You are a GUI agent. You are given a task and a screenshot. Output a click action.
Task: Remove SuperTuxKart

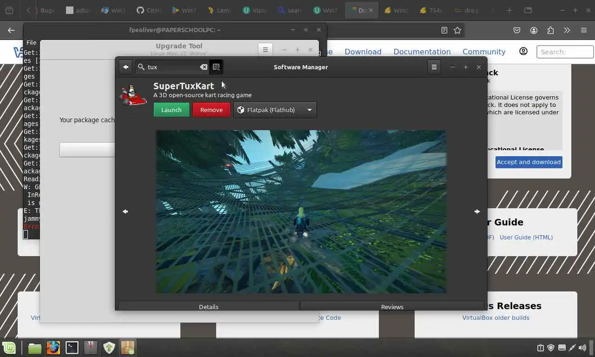[212, 110]
